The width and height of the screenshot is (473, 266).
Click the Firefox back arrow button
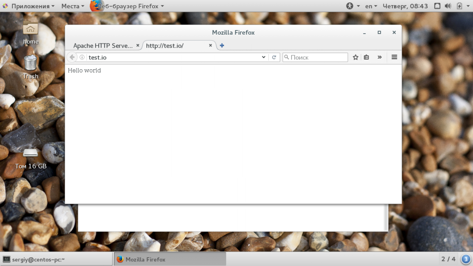(72, 57)
